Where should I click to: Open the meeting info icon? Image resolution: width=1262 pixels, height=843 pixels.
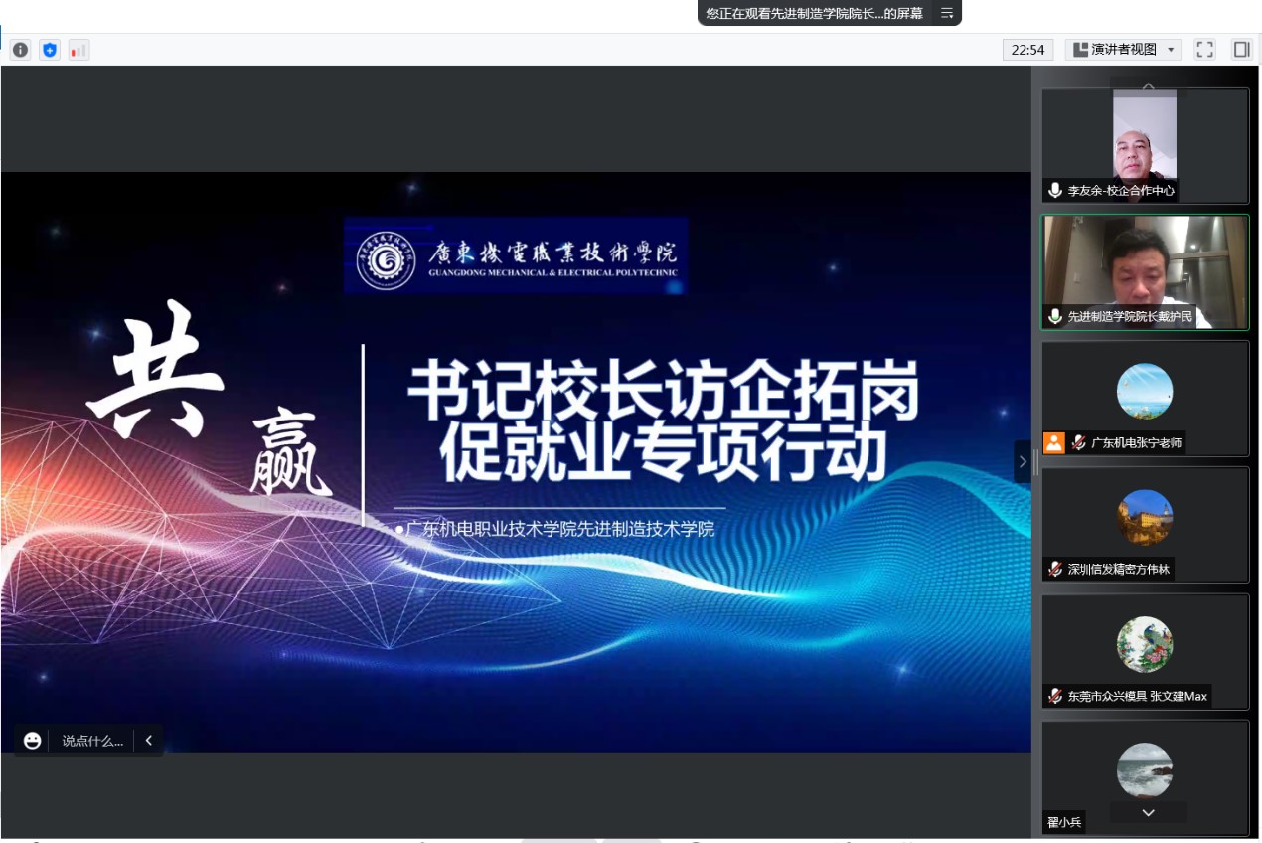[x=20, y=50]
